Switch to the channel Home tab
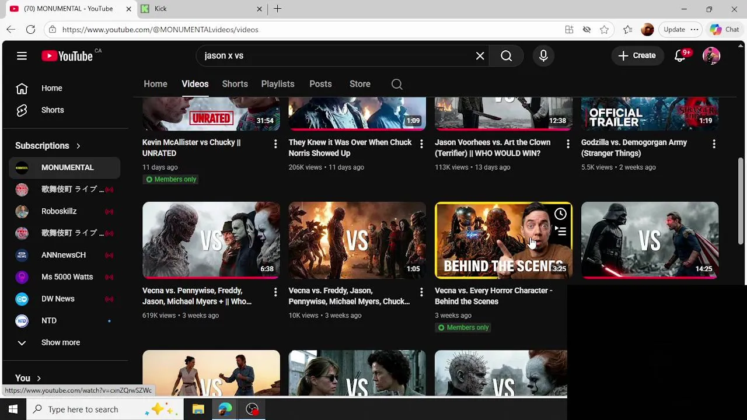Image resolution: width=747 pixels, height=420 pixels. 155,84
